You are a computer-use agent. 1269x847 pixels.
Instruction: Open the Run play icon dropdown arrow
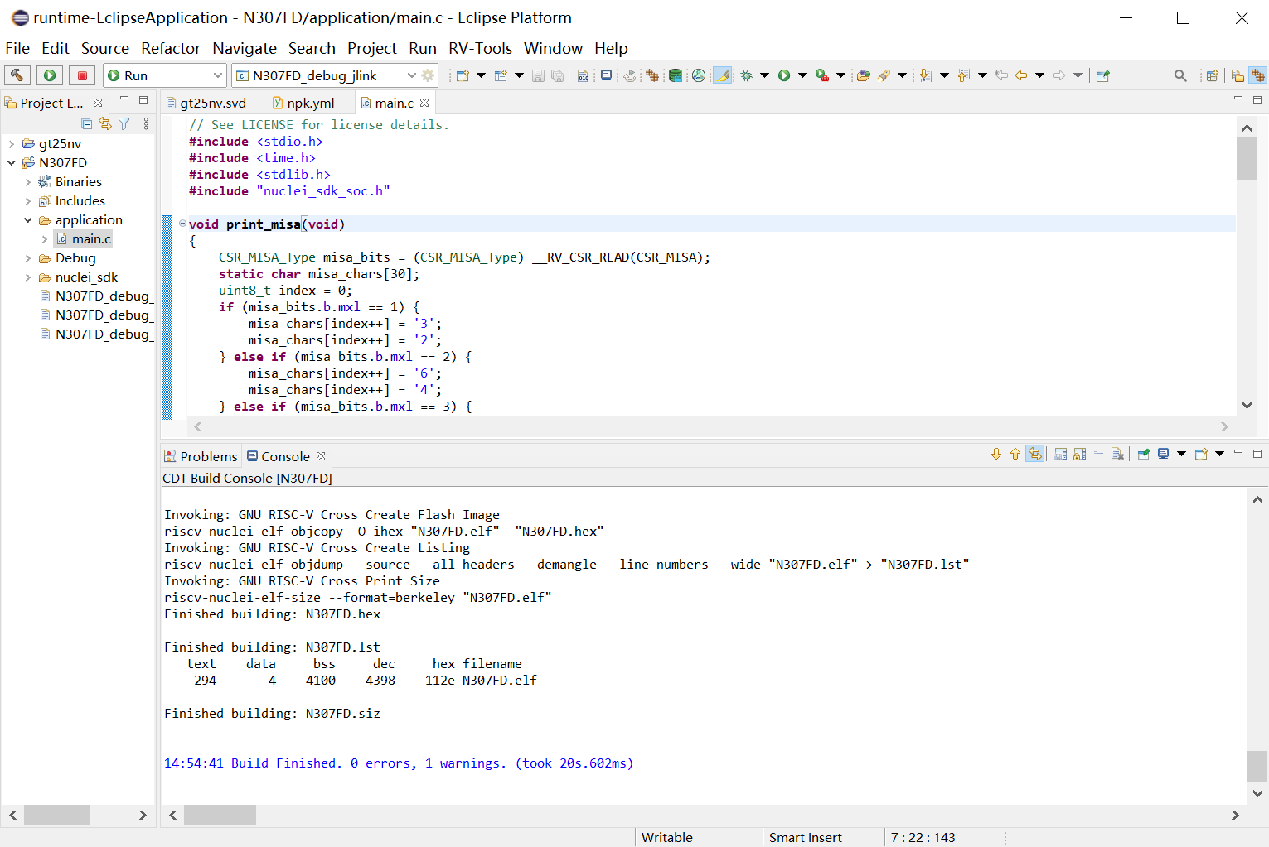pos(802,75)
